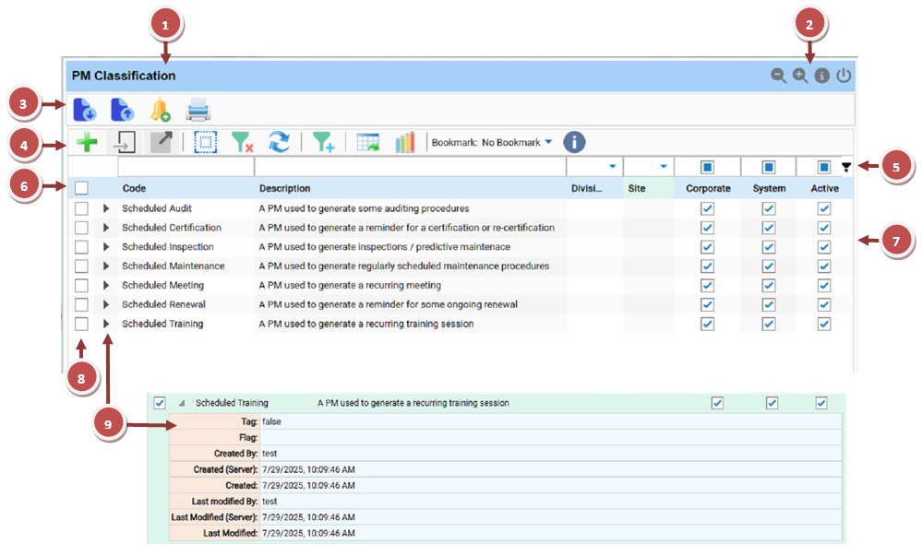Click the blue round info button
The image size is (922, 556).
[x=574, y=142]
